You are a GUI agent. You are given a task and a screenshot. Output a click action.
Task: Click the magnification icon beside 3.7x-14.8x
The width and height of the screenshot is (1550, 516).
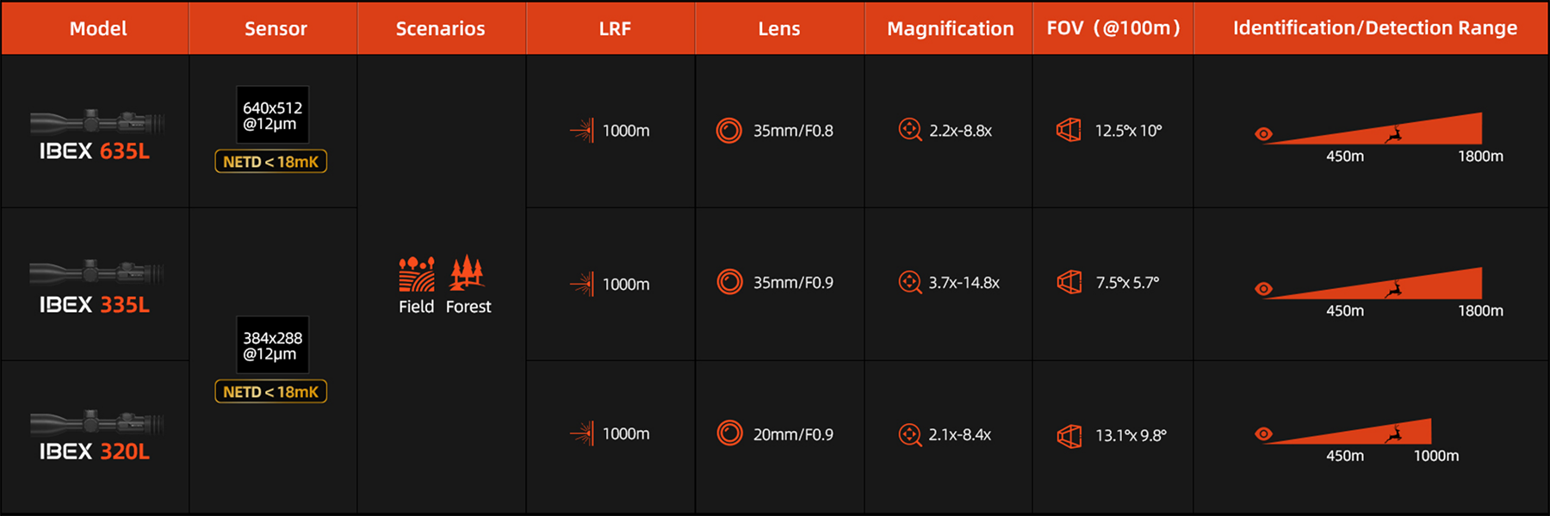pyautogui.click(x=909, y=282)
